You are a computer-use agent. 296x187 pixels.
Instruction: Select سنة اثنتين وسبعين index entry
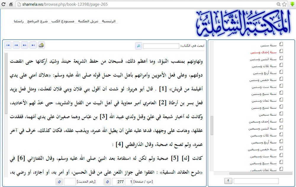[262, 129]
